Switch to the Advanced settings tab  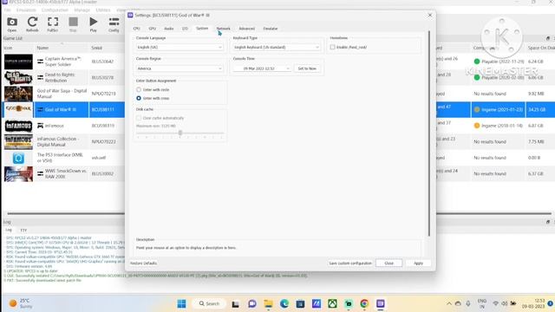coord(246,29)
